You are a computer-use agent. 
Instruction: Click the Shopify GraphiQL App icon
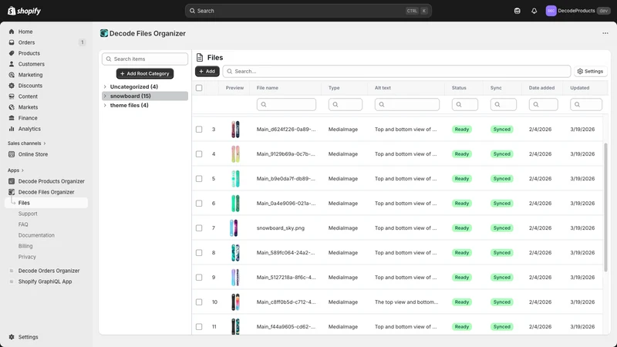point(12,281)
